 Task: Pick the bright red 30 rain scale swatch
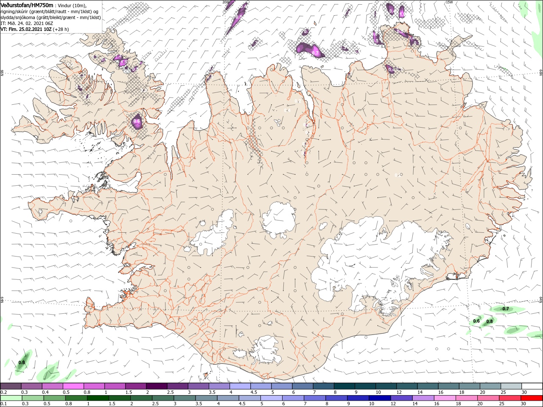pos(532,398)
